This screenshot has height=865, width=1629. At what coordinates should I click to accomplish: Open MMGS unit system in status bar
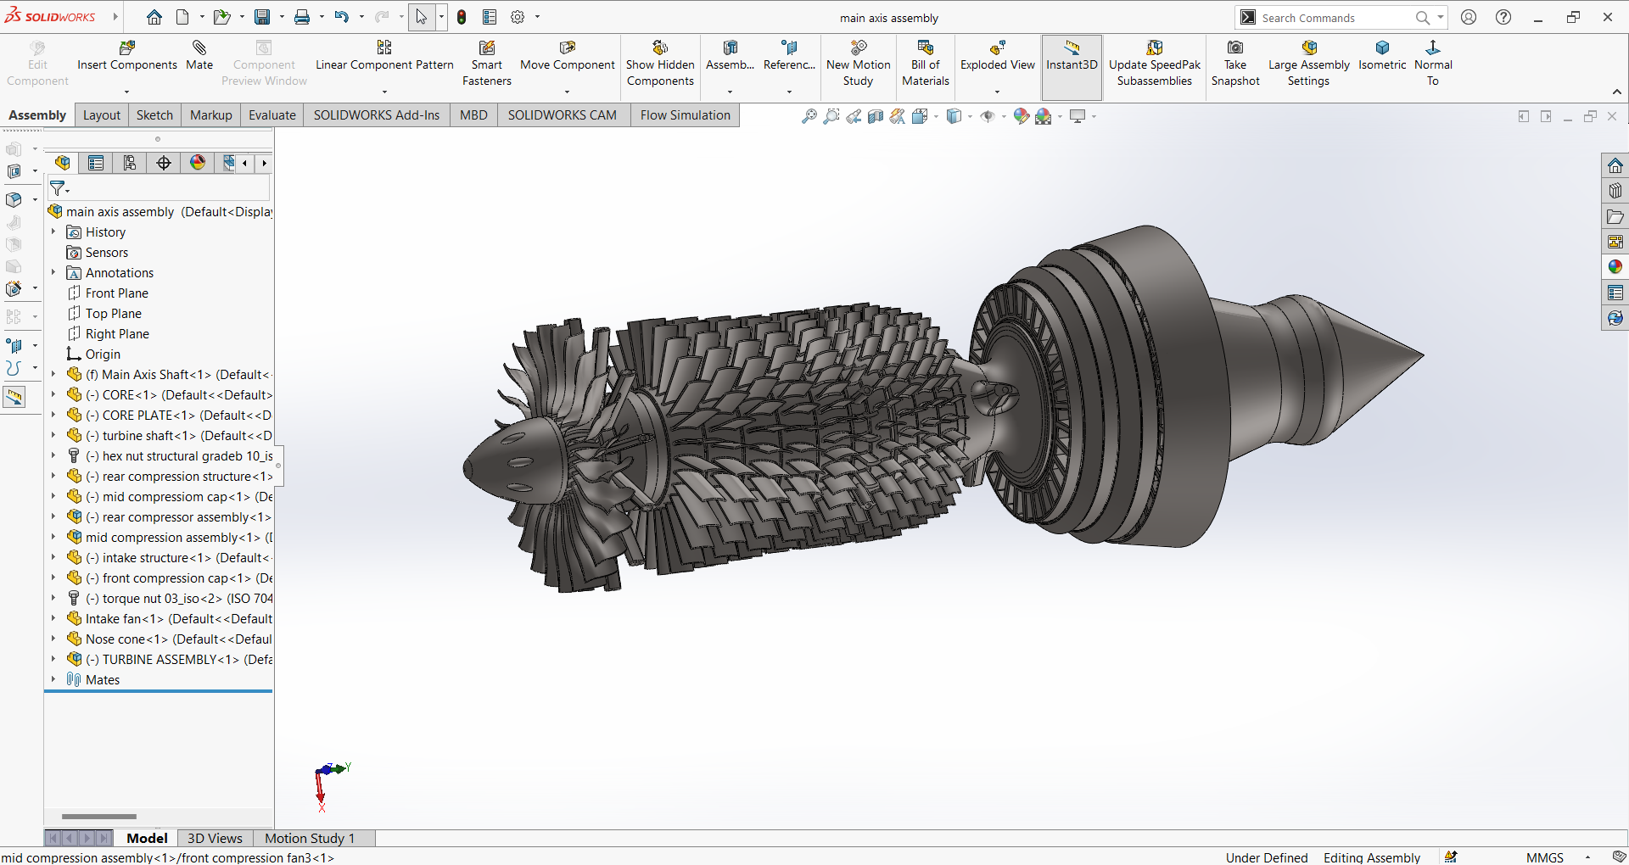[x=1544, y=857]
